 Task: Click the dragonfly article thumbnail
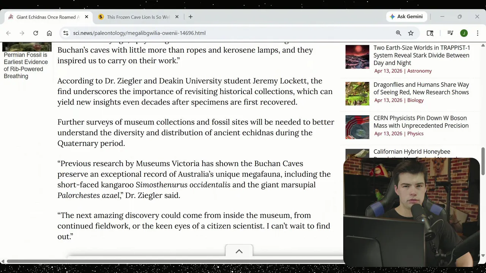357,94
